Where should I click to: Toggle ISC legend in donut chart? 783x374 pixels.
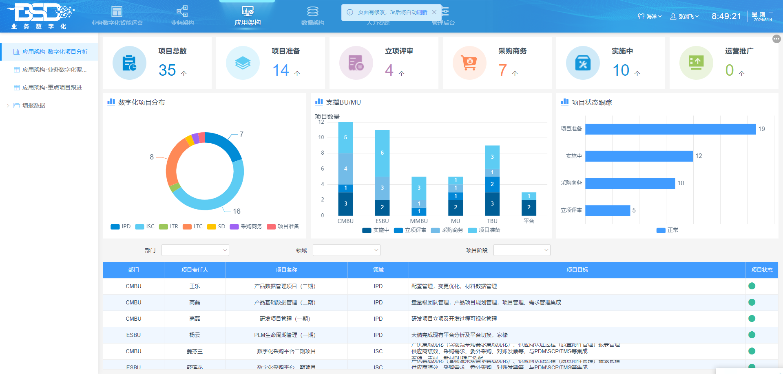[145, 227]
